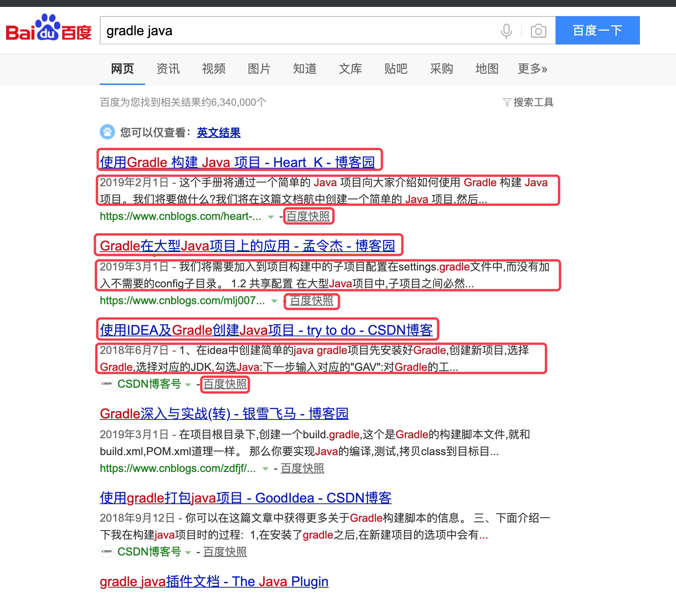Click CSDN博客号 under the IDEA result
Viewport: 676px width, 593px height.
149,384
